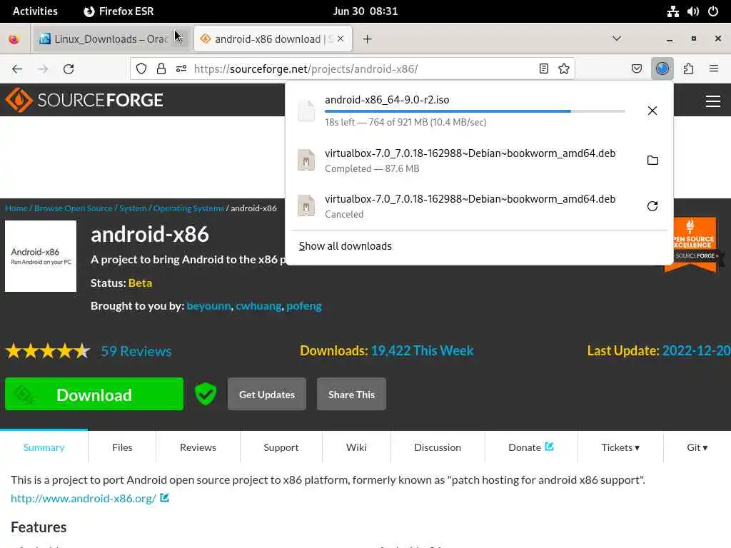Click the canceled virtualbox deb download entry
The image size is (731, 548).
[x=479, y=206]
